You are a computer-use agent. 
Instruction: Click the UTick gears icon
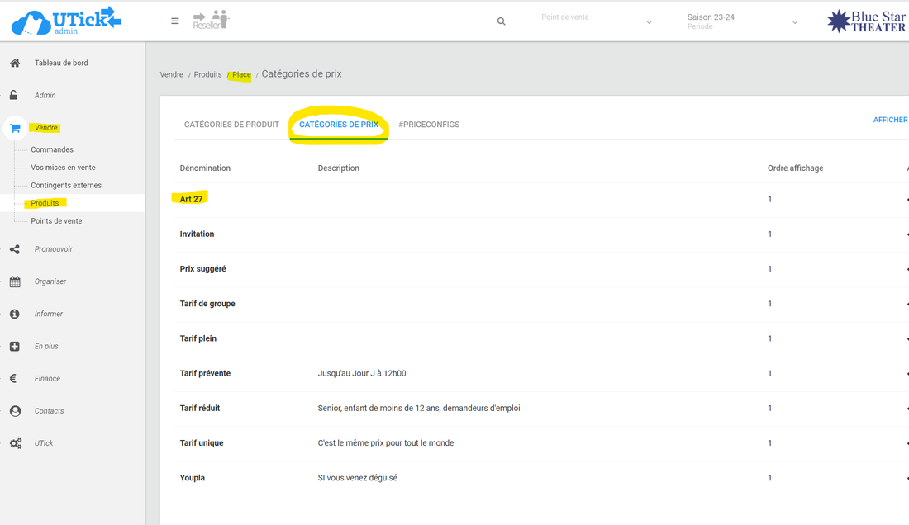click(x=15, y=443)
